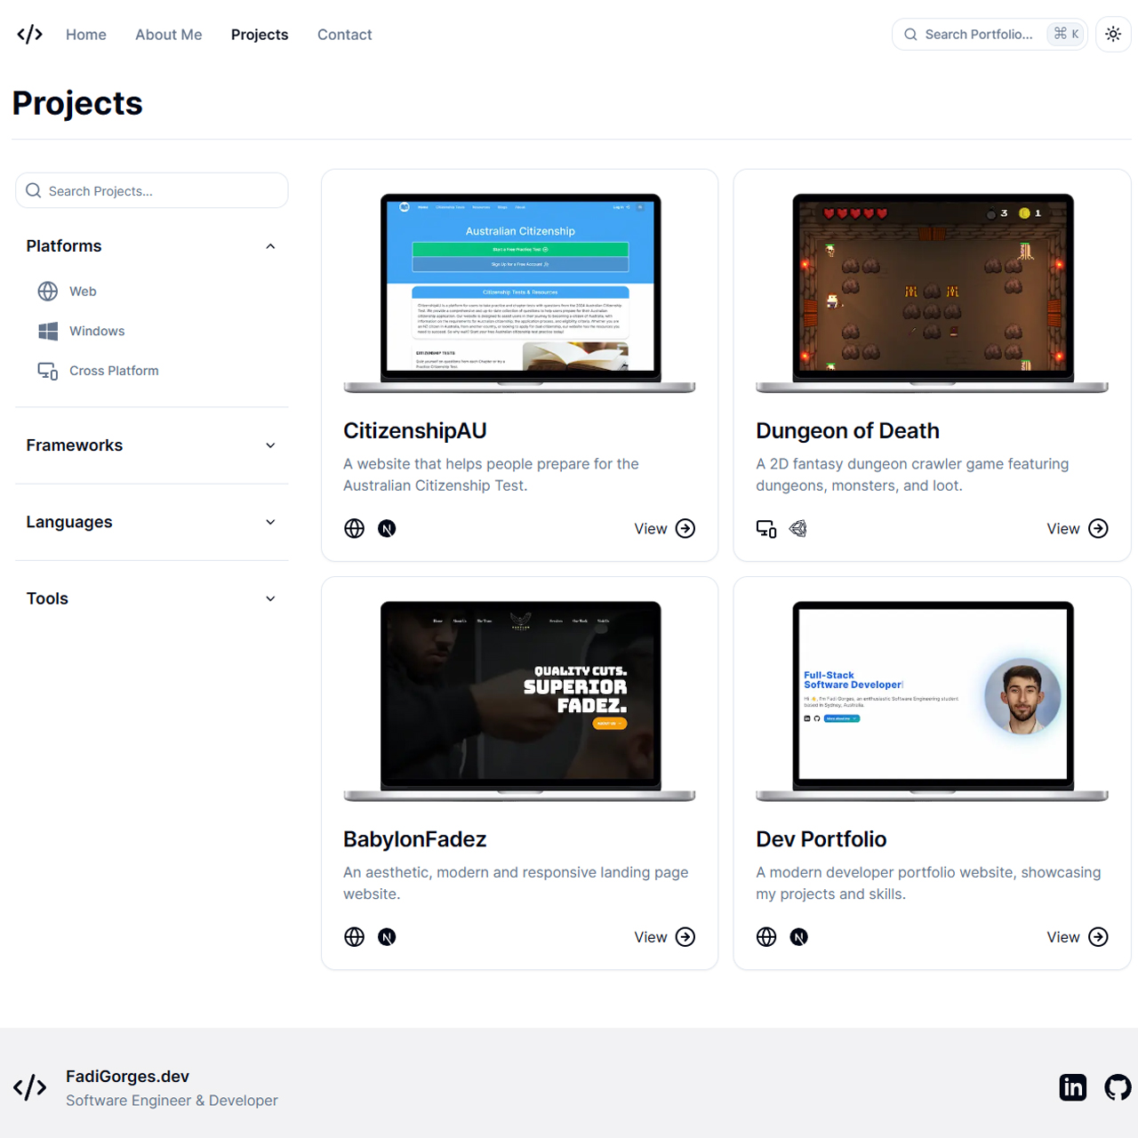1138x1138 pixels.
Task: Expand the Languages filter section
Action: pyautogui.click(x=151, y=522)
